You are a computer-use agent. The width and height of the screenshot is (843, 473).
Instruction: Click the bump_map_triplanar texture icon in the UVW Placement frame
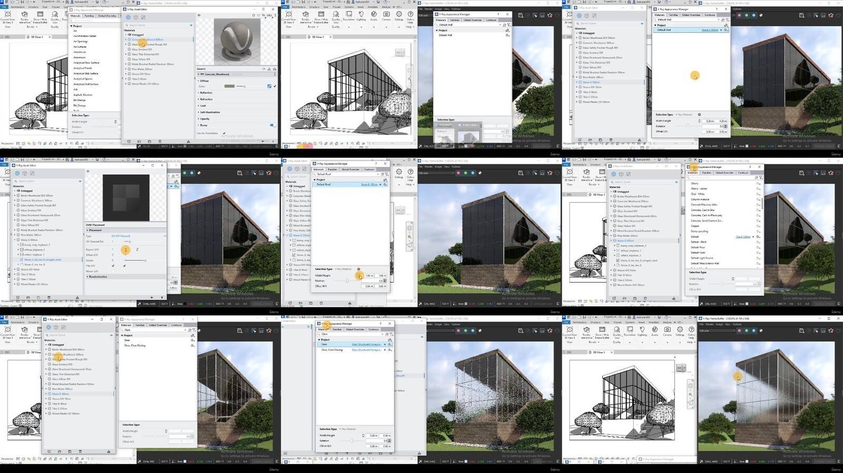point(22,245)
